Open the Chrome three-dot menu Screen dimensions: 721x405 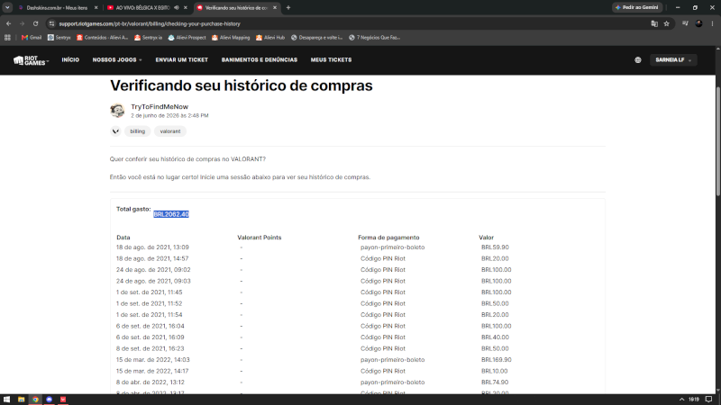point(712,23)
